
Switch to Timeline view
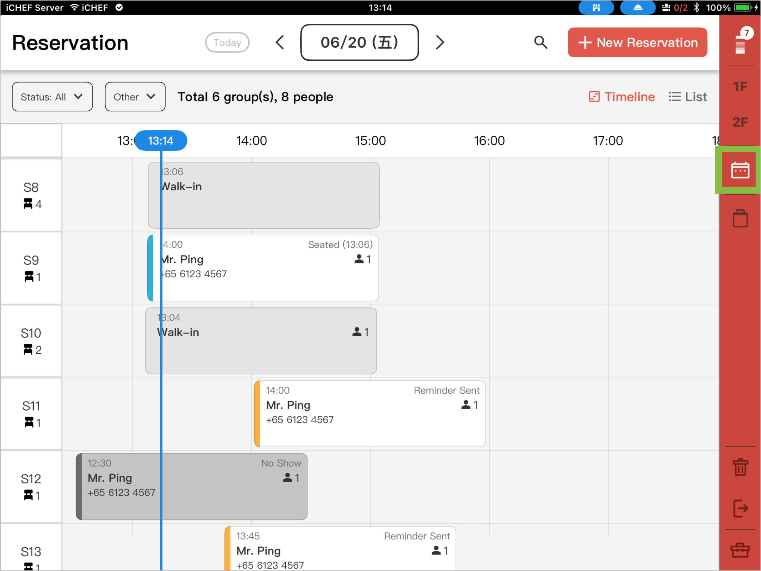point(622,97)
